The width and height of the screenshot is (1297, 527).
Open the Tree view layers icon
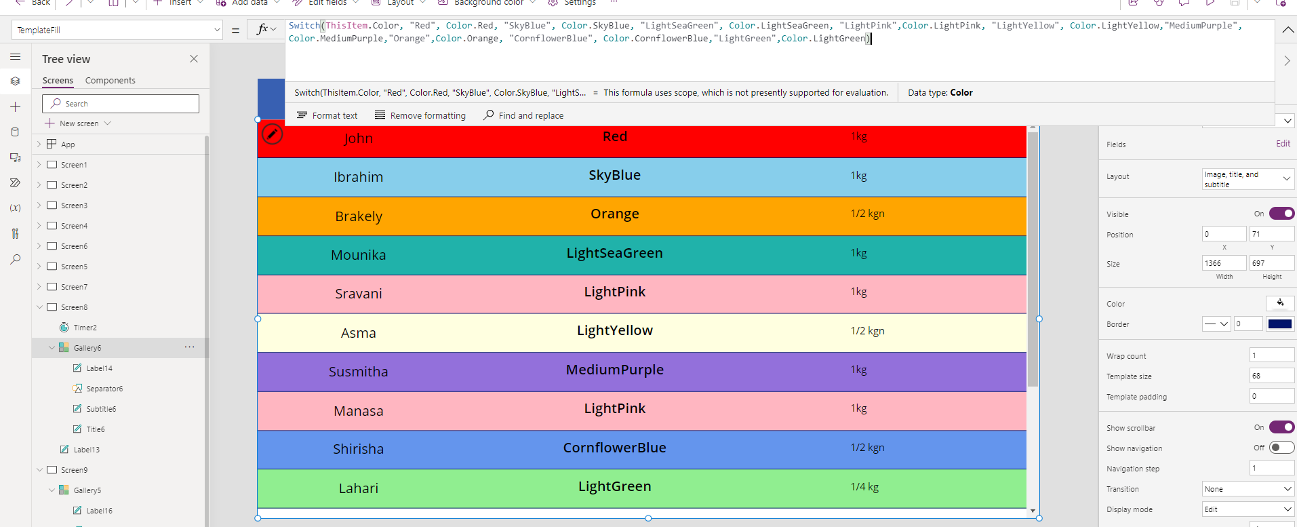[x=15, y=81]
